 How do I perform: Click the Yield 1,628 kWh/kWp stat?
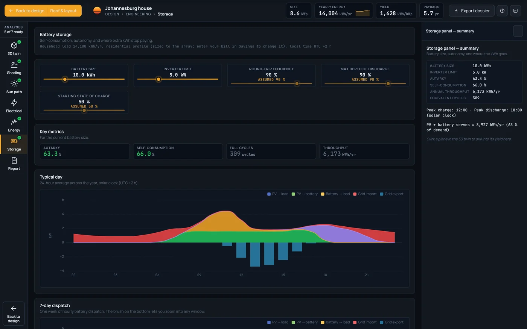pyautogui.click(x=396, y=11)
